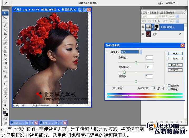Open the Layers panel options menu
Viewport: 189px width, 138px height.
[x=185, y=13]
